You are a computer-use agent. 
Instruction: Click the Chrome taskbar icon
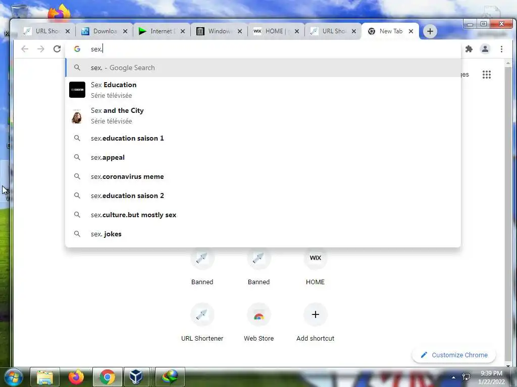click(x=108, y=377)
